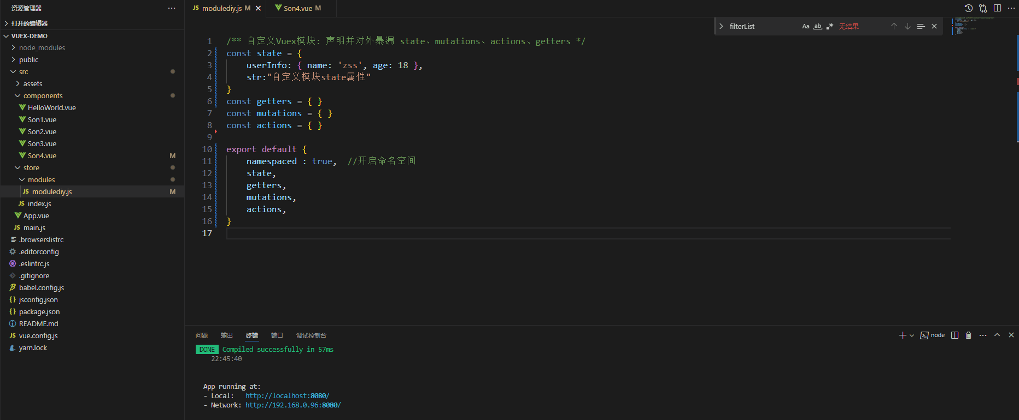The width and height of the screenshot is (1019, 420).
Task: Open terminal launch profile dropdown arrow
Action: [912, 335]
